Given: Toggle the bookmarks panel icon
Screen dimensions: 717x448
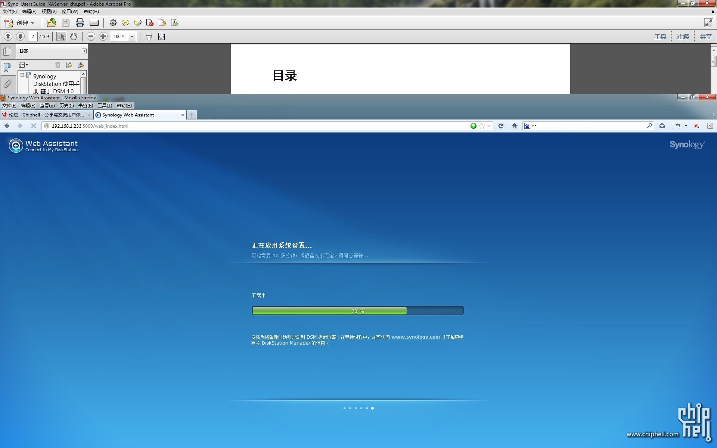Looking at the screenshot, I should pos(7,68).
